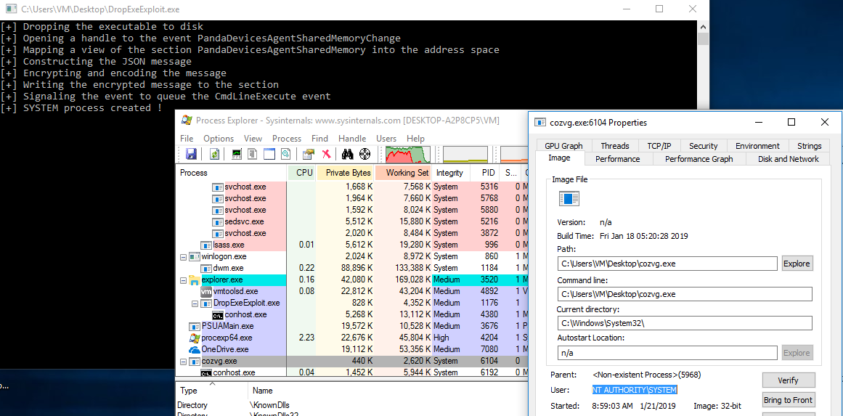Viewport: 843px width, 416px height.
Task: Click the vmtoolsd.exe VMware icon
Action: 206,291
